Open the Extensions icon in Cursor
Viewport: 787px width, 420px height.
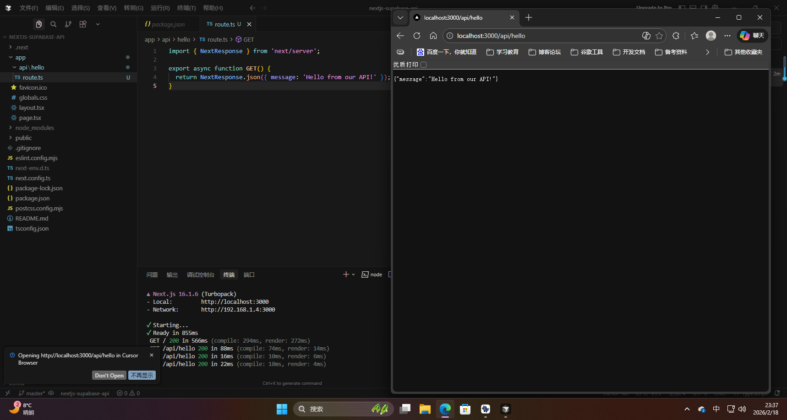[x=83, y=24]
